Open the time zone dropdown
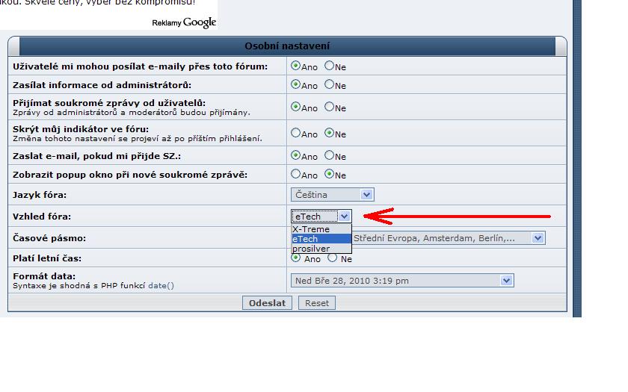628x392 pixels. coord(537,238)
